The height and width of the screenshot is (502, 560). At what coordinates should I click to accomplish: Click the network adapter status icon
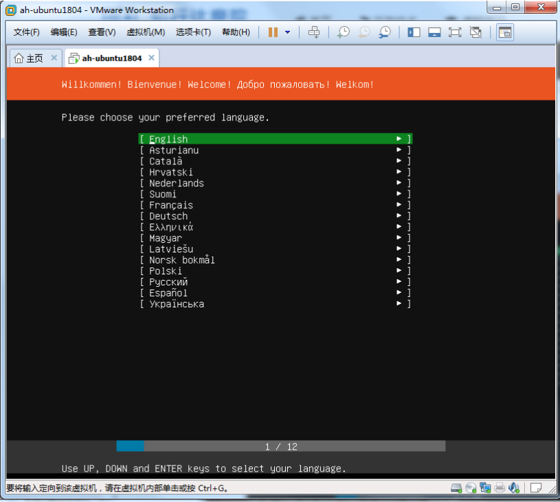tap(485, 488)
